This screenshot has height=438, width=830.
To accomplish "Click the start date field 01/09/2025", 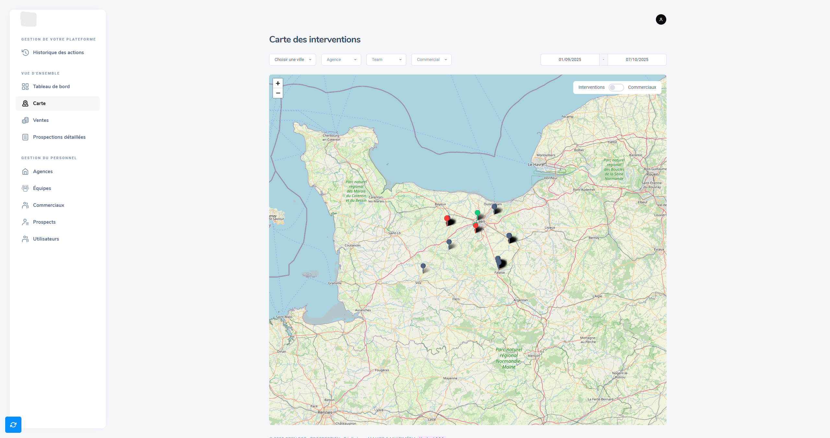I will click(570, 60).
